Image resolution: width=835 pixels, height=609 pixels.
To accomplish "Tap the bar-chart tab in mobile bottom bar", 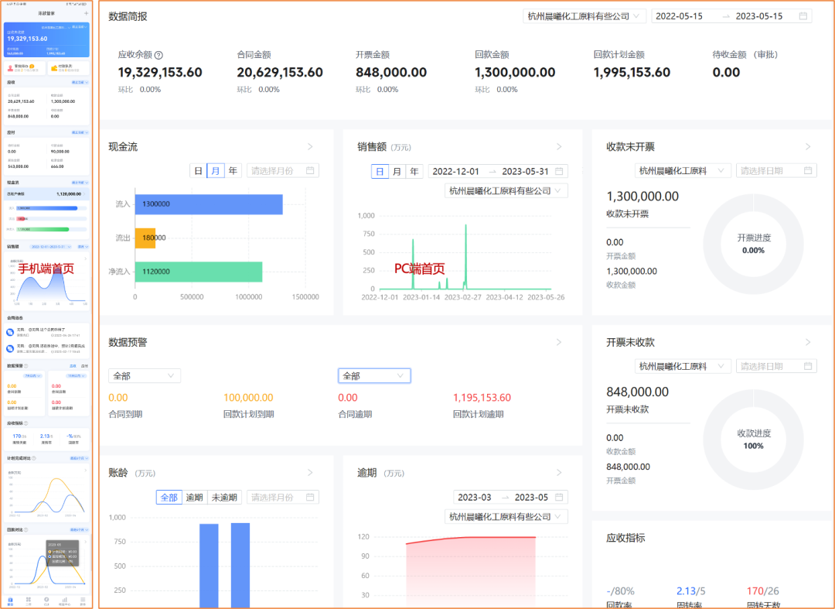I will tap(64, 601).
